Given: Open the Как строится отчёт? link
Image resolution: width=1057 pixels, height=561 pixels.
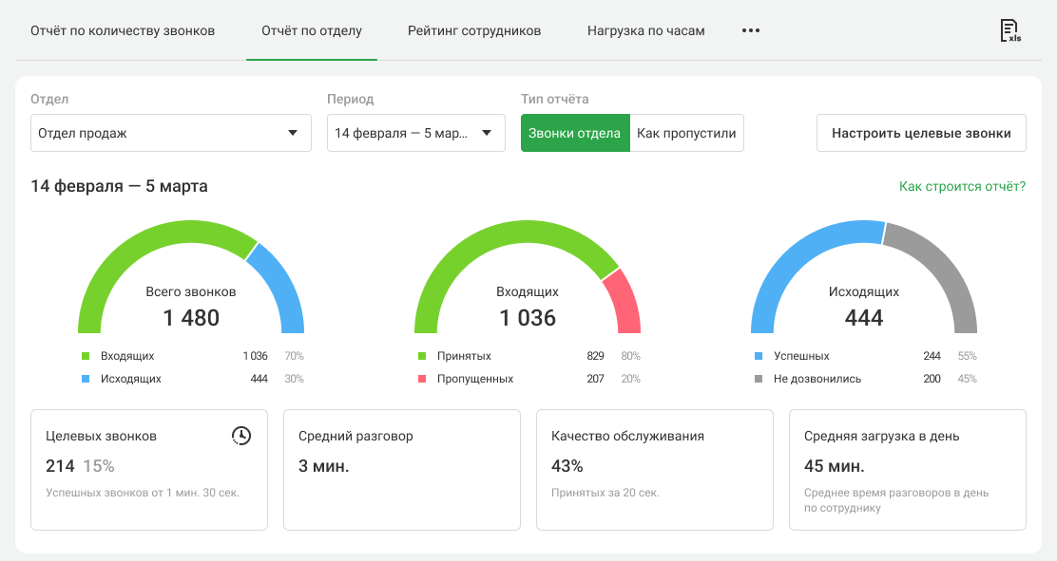Looking at the screenshot, I should [962, 187].
